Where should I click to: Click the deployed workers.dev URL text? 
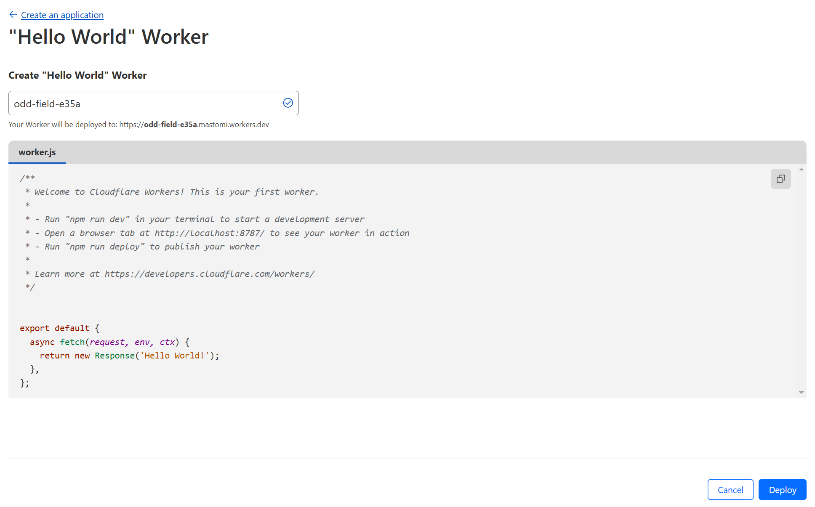(194, 125)
